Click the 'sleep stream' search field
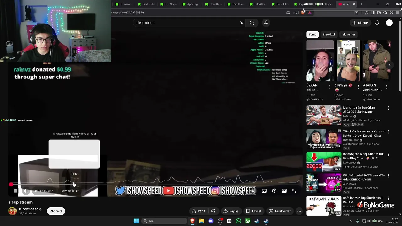The height and width of the screenshot is (226, 402). 187,23
